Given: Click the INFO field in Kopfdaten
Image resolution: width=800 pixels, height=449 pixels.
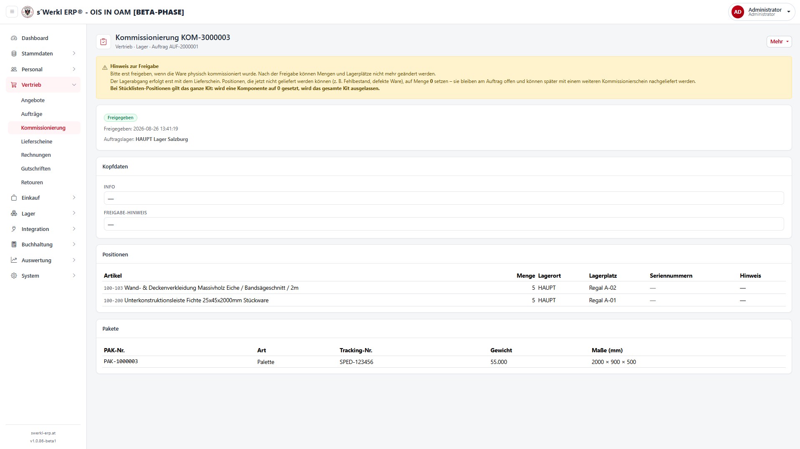Looking at the screenshot, I should tap(444, 198).
